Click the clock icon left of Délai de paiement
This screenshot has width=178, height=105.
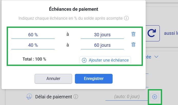click(29, 97)
